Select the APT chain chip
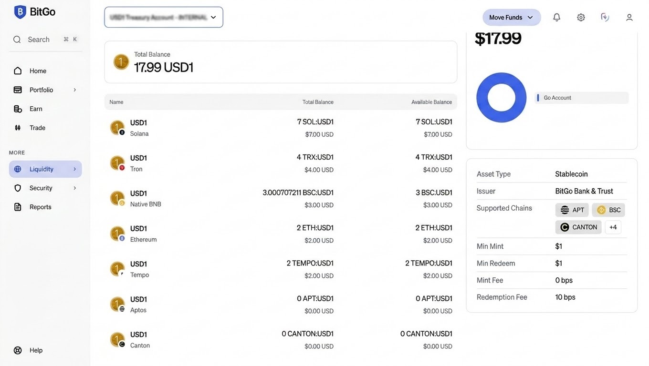Image resolution: width=649 pixels, height=366 pixels. tap(572, 210)
